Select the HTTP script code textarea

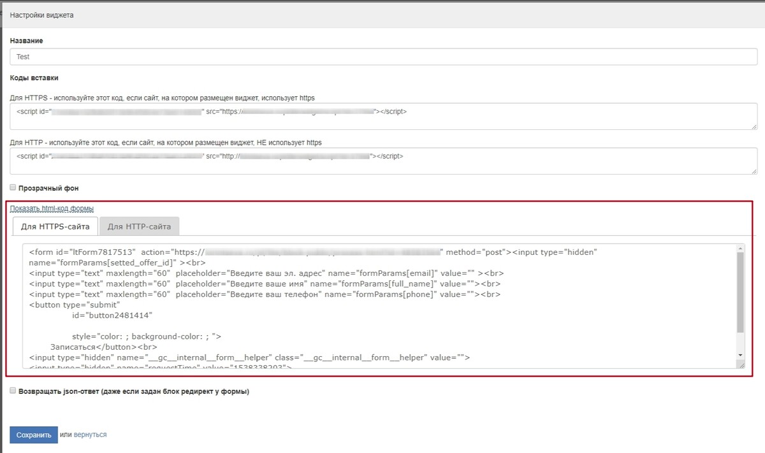pyautogui.click(x=383, y=161)
